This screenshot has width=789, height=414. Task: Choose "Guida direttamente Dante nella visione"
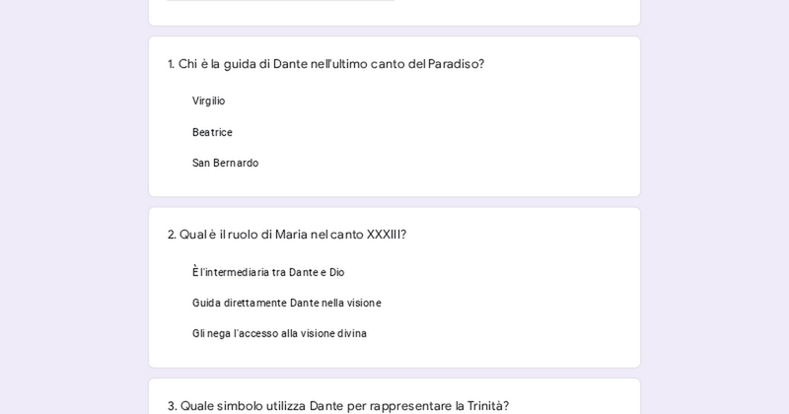point(286,303)
